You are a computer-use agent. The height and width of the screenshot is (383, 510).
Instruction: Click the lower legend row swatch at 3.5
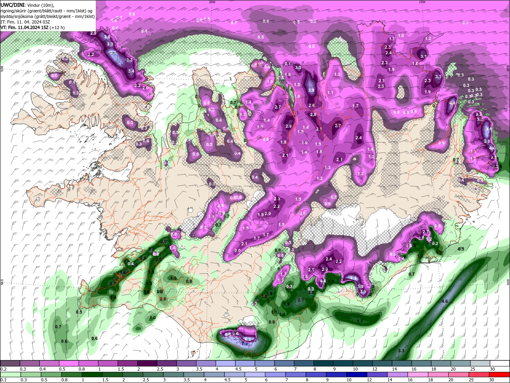click(x=194, y=375)
